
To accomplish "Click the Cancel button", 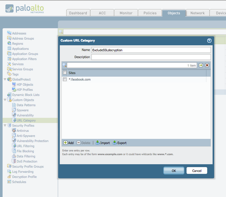I will point(197,171).
